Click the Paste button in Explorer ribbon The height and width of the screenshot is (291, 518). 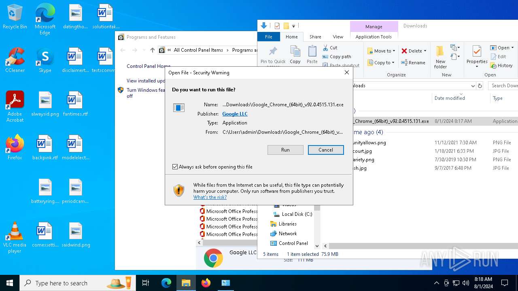tap(312, 55)
